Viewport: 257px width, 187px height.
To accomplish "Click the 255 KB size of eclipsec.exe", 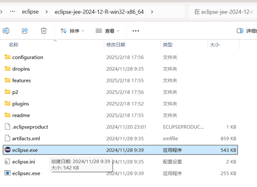I will (x=228, y=173).
